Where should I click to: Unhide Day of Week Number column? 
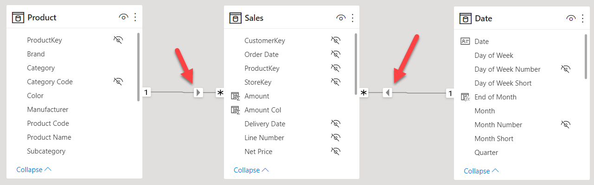565,69
